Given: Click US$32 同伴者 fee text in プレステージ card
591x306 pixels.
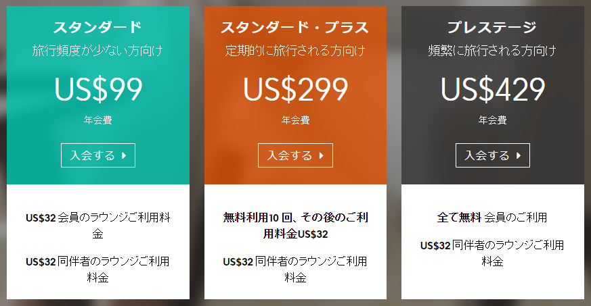Looking at the screenshot, I should [492, 253].
